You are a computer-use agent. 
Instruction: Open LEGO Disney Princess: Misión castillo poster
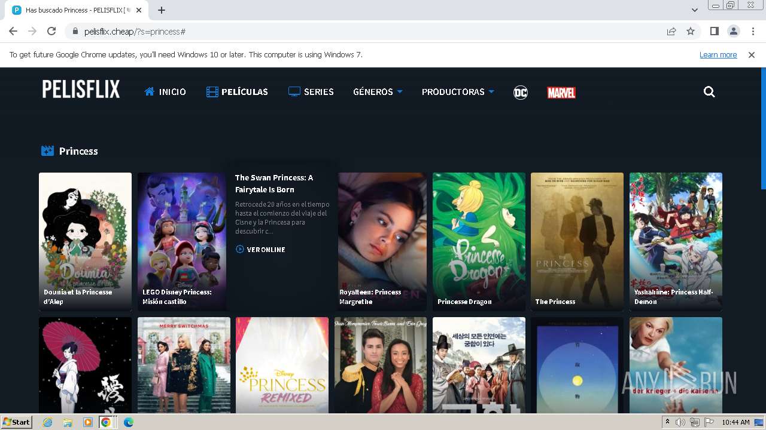click(182, 241)
